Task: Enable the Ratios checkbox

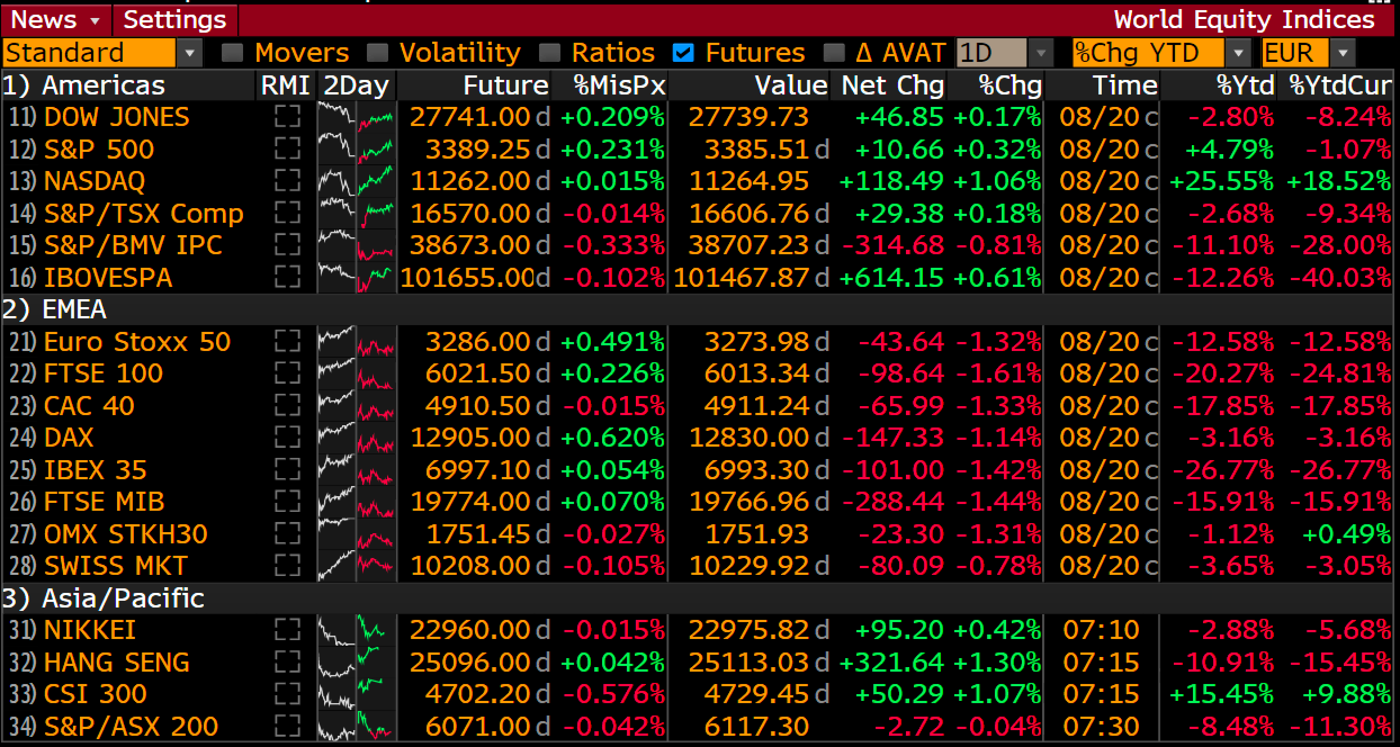Action: click(x=549, y=53)
